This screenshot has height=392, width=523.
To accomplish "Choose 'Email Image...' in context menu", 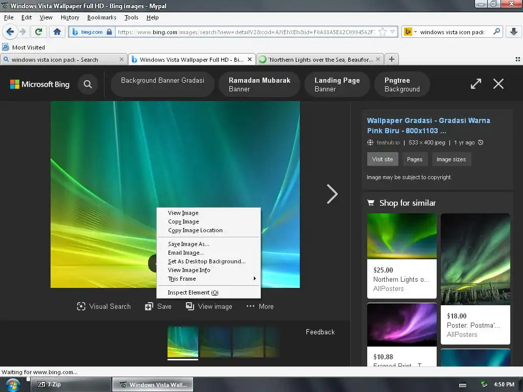I will tap(208, 253).
